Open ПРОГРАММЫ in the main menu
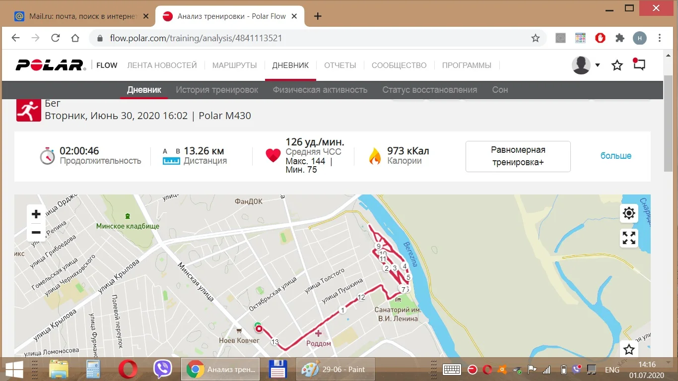678x381 pixels. pos(467,65)
